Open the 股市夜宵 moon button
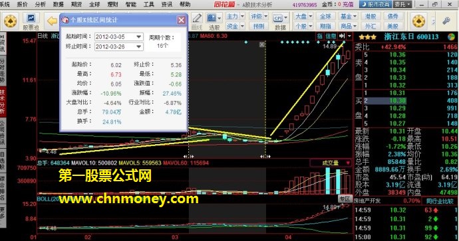Screen dimensions: 459x241 376,5
